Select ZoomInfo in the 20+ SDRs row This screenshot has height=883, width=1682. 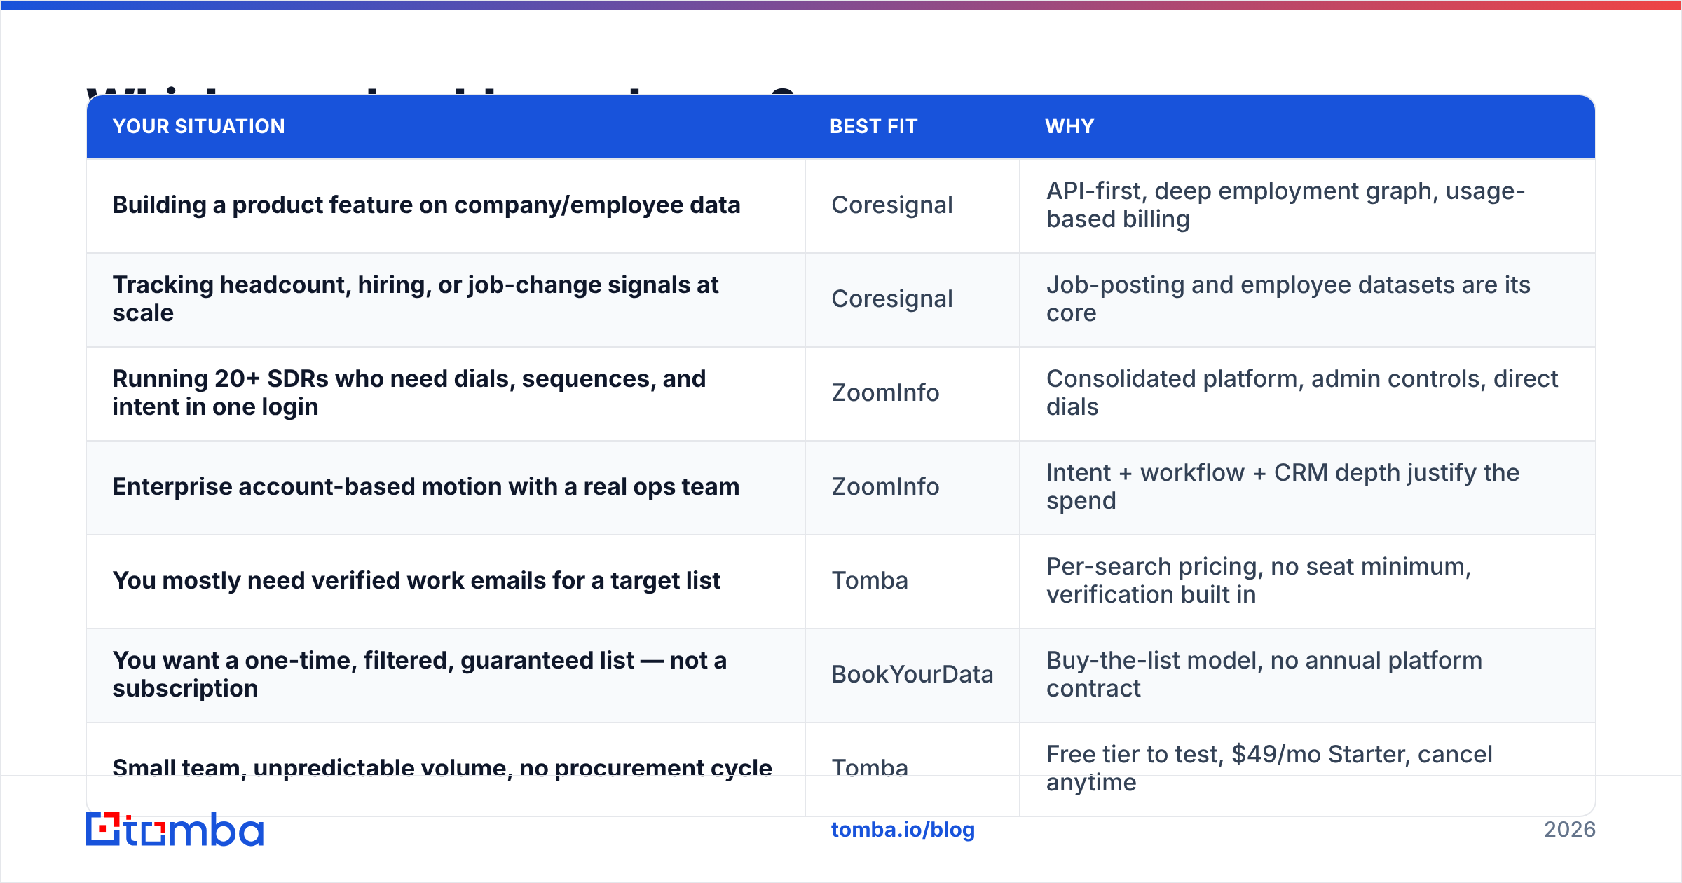pos(885,392)
